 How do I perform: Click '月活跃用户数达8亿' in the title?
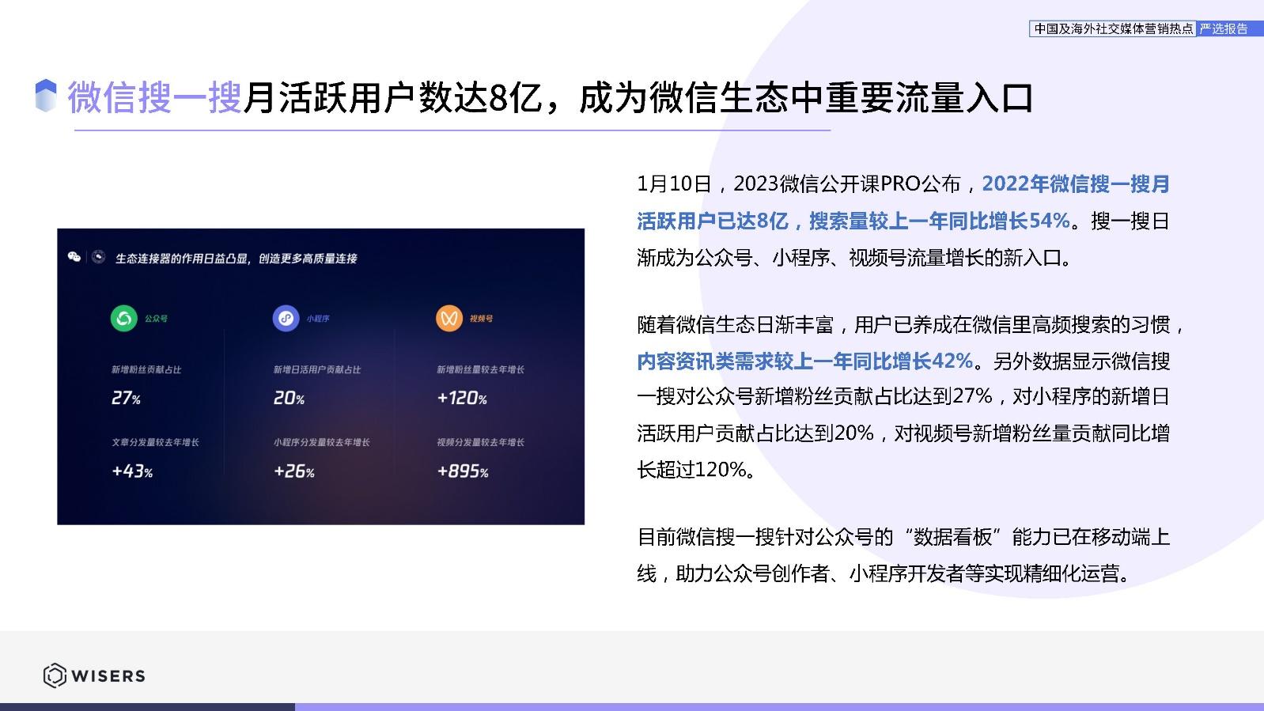point(393,97)
